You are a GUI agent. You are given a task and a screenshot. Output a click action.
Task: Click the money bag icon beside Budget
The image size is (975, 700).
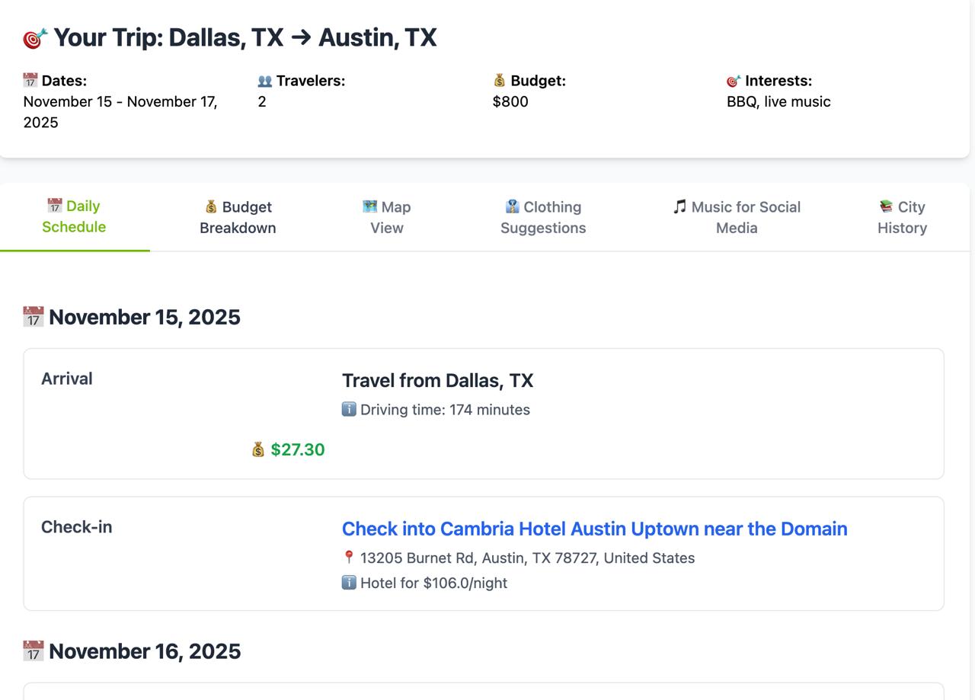500,81
